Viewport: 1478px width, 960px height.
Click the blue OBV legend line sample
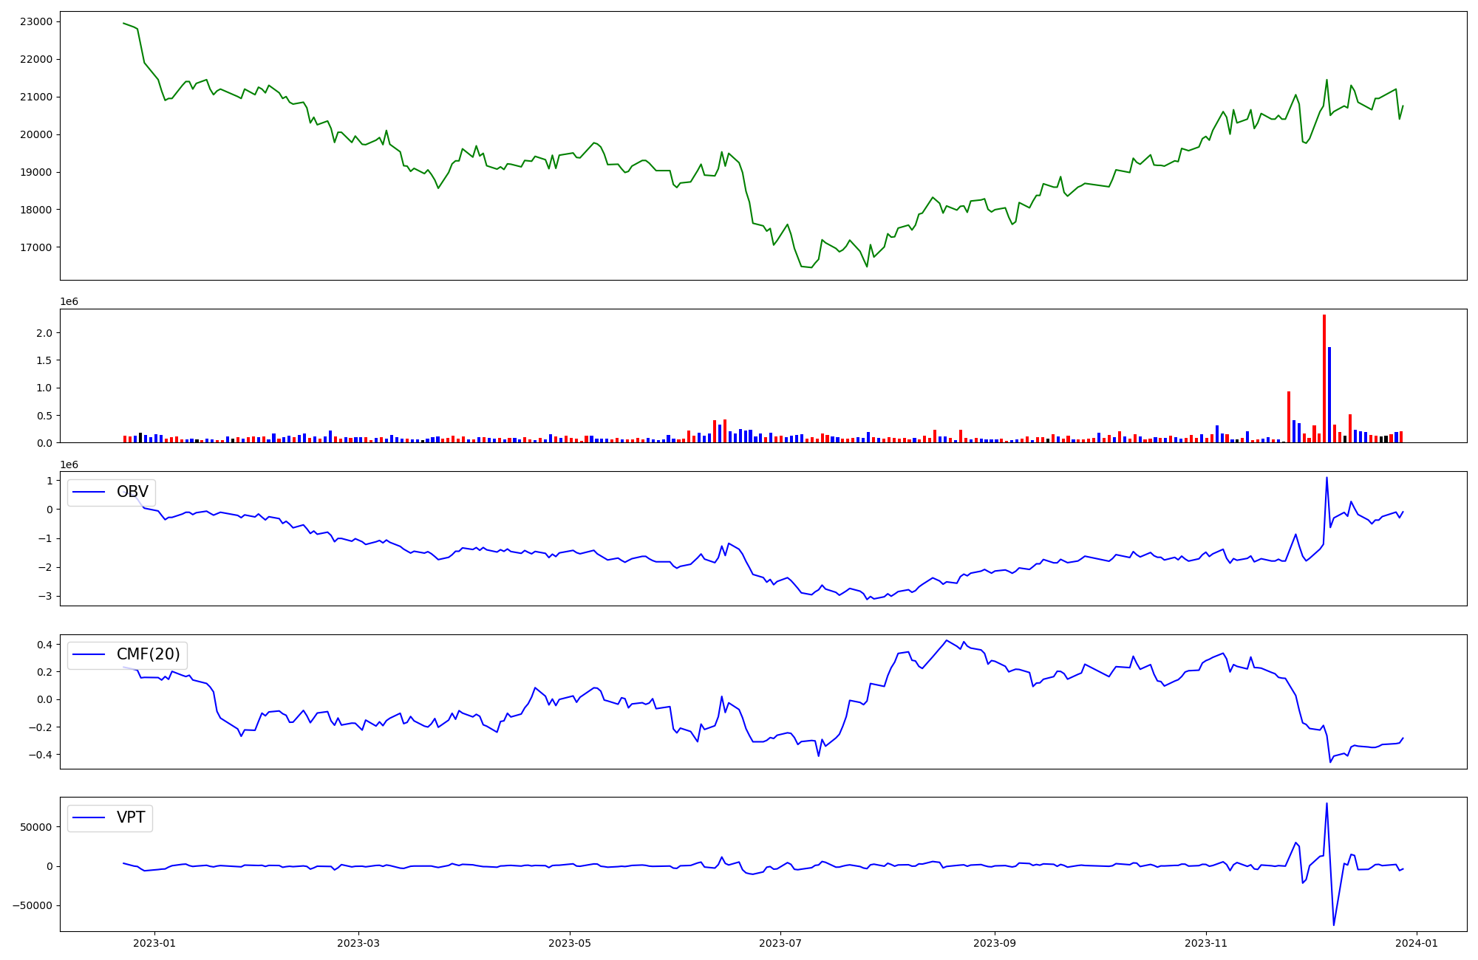pyautogui.click(x=90, y=493)
